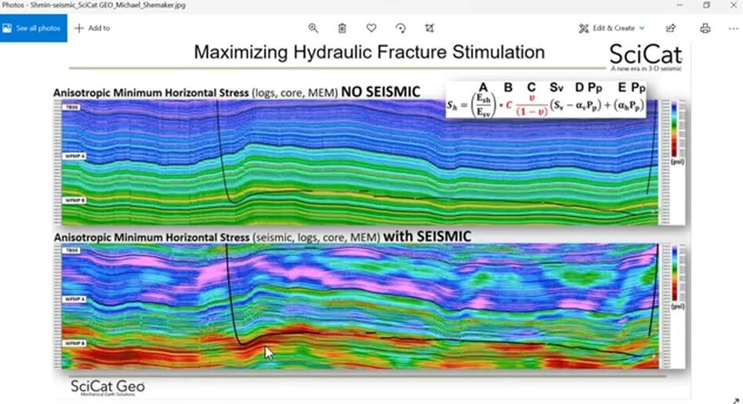The image size is (743, 404).
Task: Minimize the Photos window
Action: coord(680,5)
